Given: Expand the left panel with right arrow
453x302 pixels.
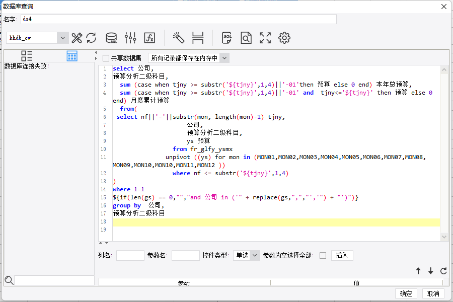Looking at the screenshot, I should pos(96,58).
